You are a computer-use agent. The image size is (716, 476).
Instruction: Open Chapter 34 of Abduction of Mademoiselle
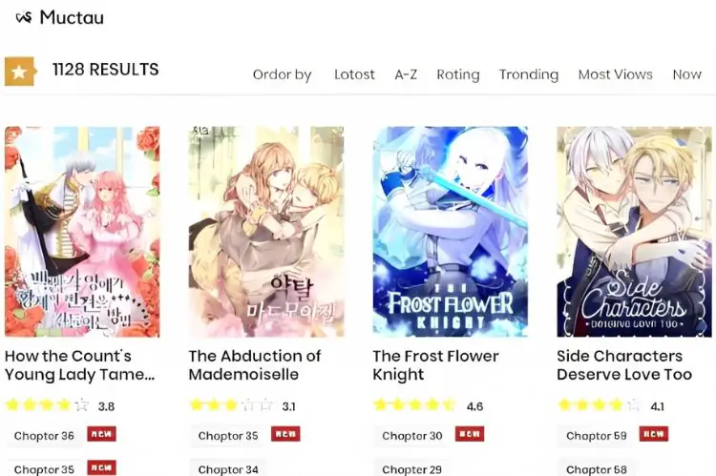(228, 469)
